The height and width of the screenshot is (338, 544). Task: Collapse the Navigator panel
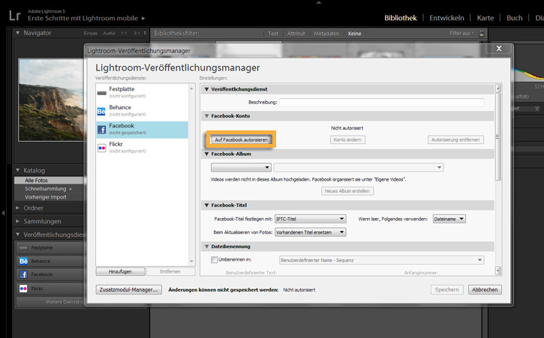[18, 33]
